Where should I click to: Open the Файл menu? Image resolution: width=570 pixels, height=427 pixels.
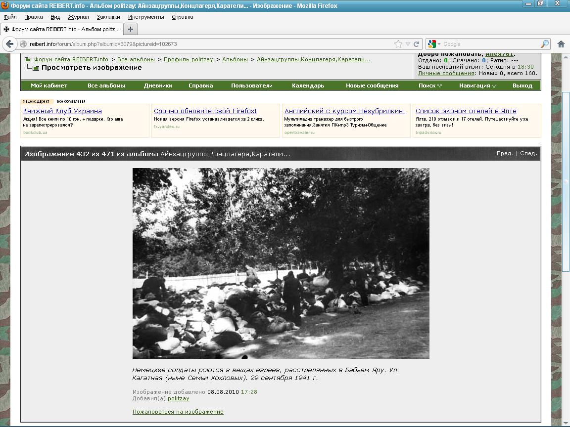10,17
